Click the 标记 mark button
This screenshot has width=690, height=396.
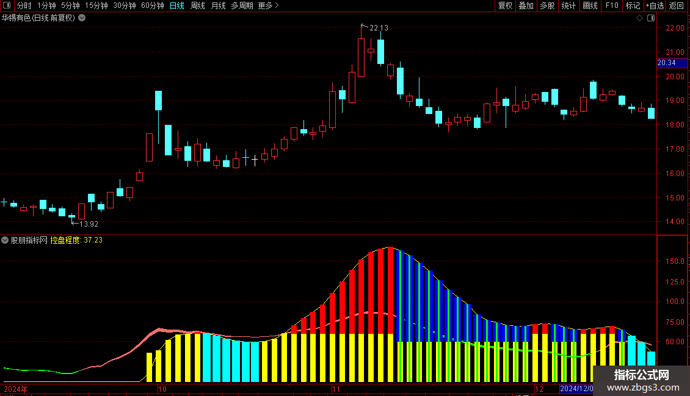[x=633, y=5]
